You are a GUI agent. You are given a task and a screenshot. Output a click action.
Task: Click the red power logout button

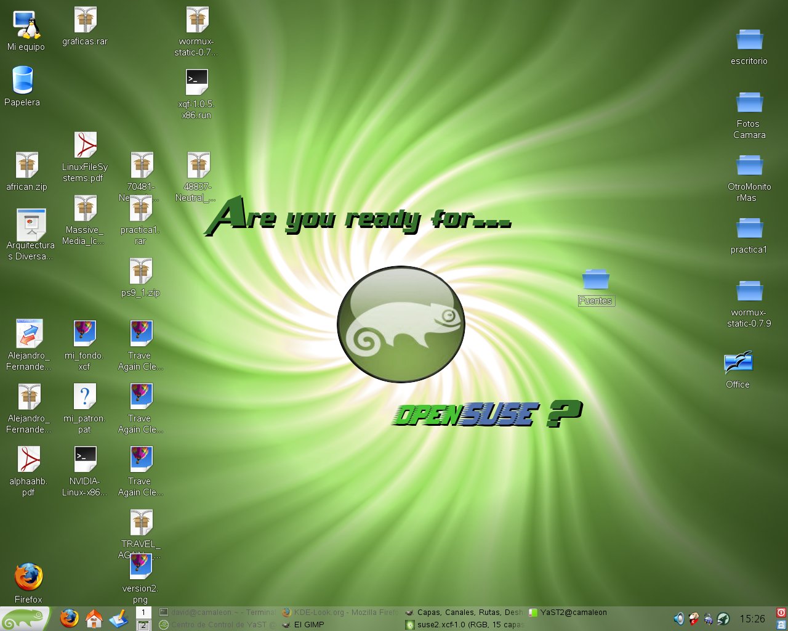(x=781, y=613)
